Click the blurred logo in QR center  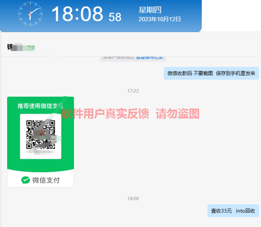(41, 135)
